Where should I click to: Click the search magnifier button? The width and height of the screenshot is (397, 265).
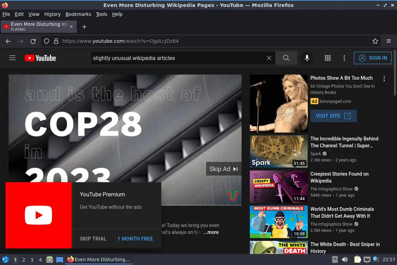click(x=286, y=58)
